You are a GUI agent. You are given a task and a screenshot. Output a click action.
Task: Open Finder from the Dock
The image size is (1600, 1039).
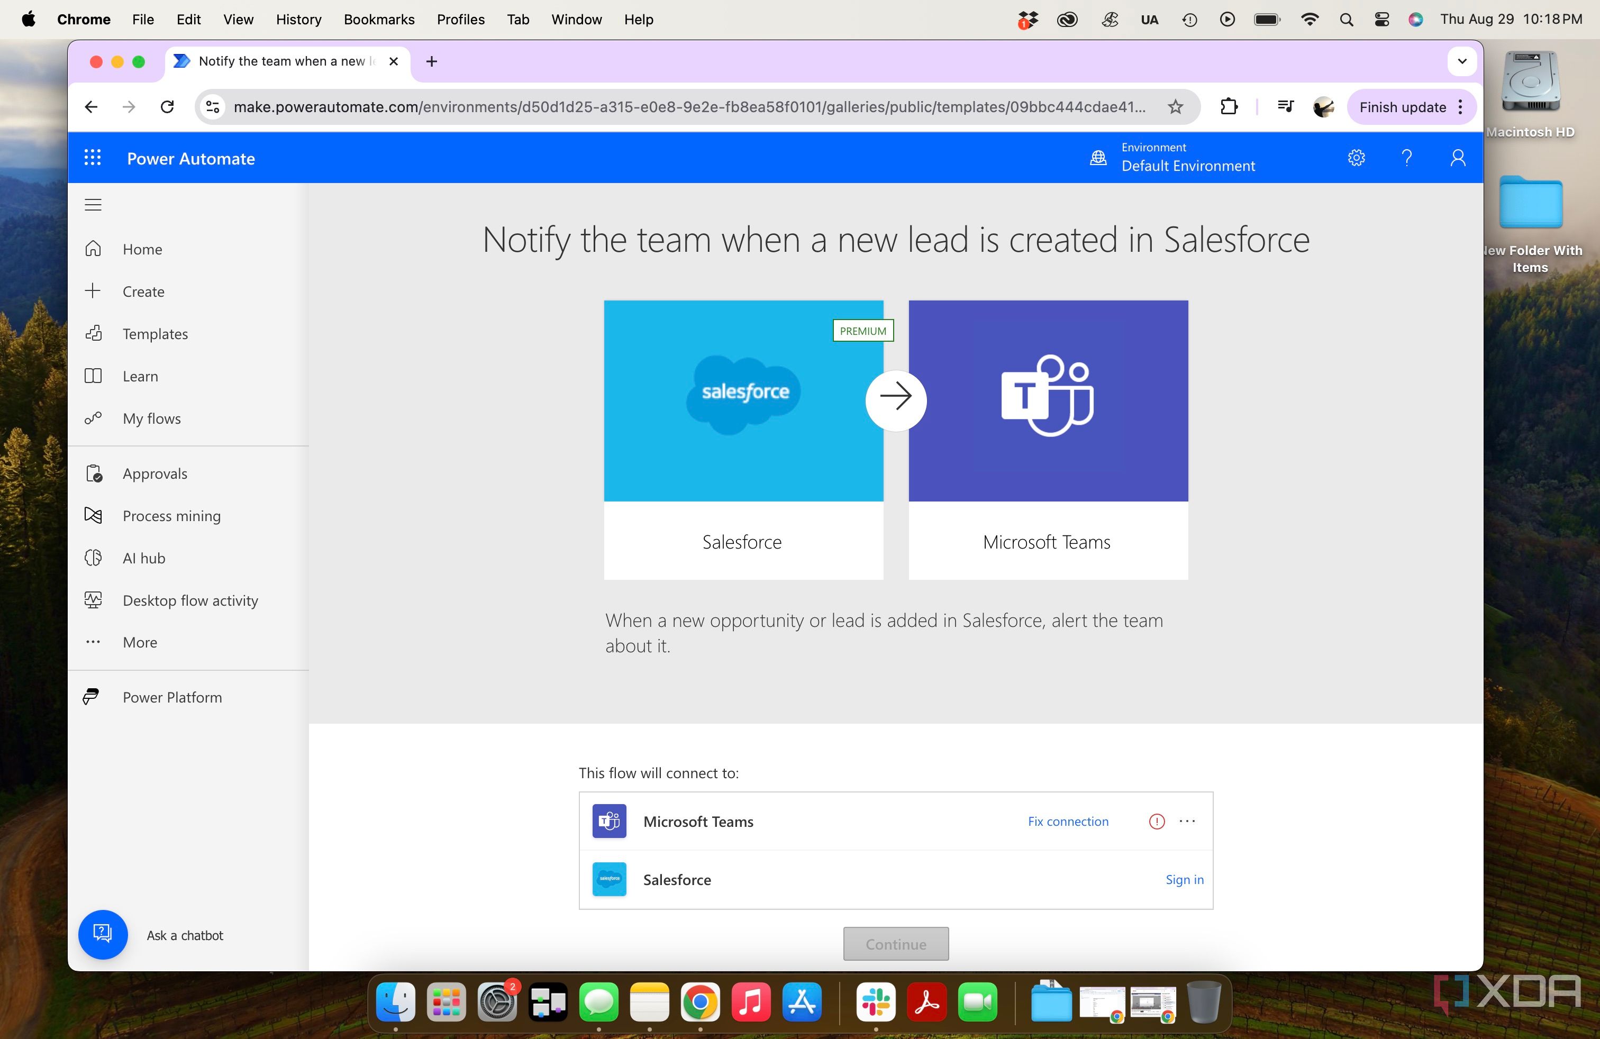pos(395,1002)
